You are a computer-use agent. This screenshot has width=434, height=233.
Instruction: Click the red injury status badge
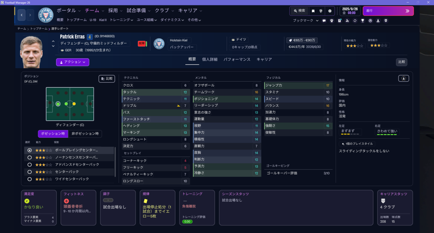(x=141, y=44)
